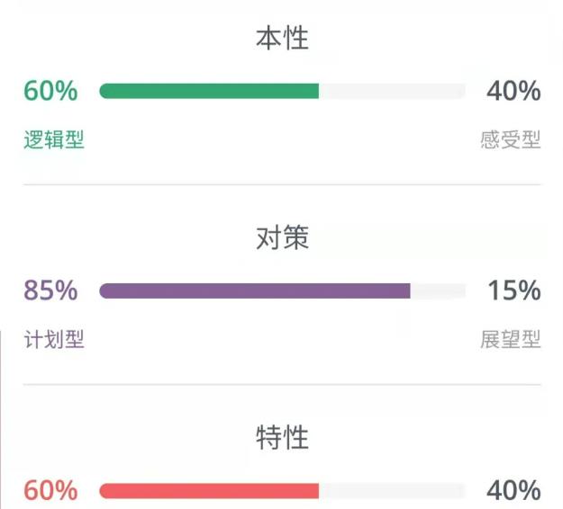Select the purple 85% value
Image resolution: width=563 pixels, height=509 pixels.
tap(50, 290)
